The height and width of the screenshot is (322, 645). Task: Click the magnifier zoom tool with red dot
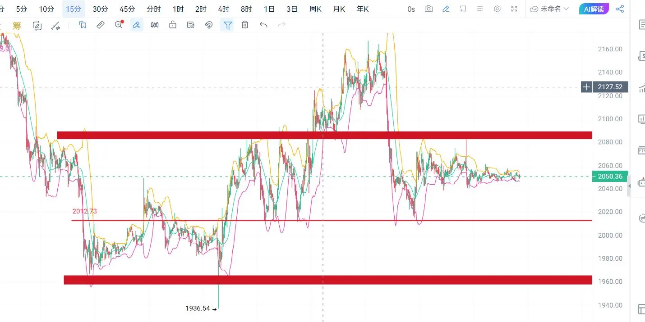click(119, 25)
